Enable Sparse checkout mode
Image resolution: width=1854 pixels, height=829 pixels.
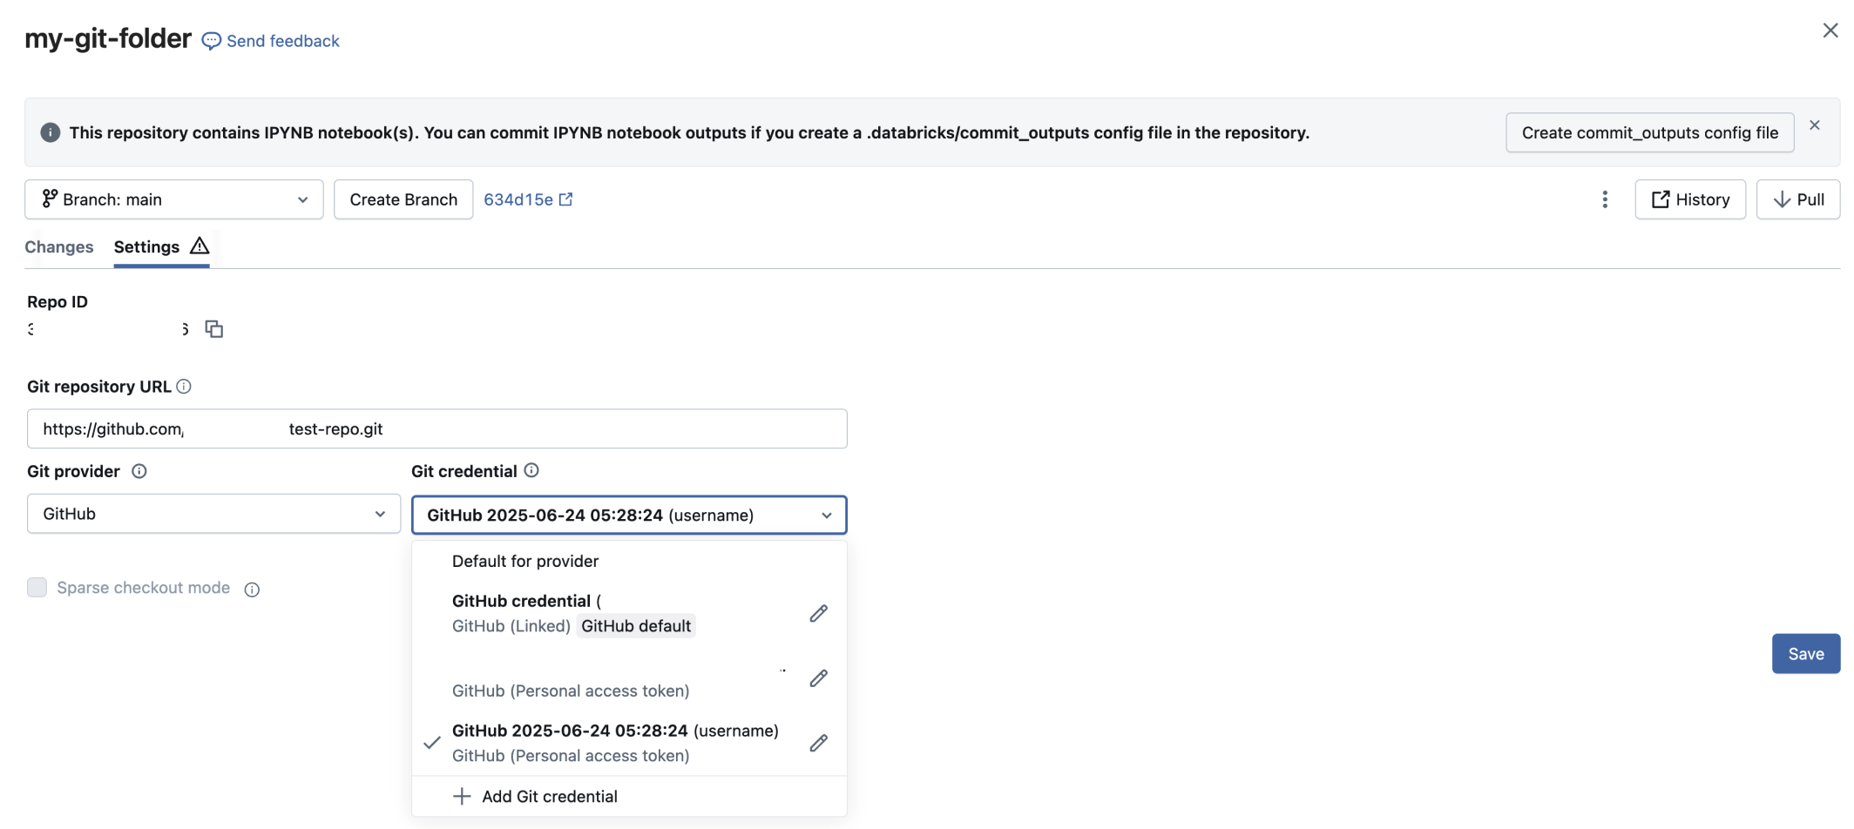click(x=37, y=588)
